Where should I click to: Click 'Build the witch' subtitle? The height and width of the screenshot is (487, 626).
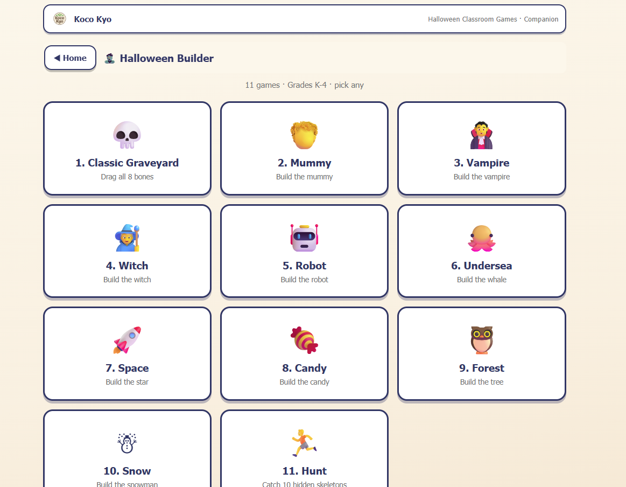click(x=127, y=280)
